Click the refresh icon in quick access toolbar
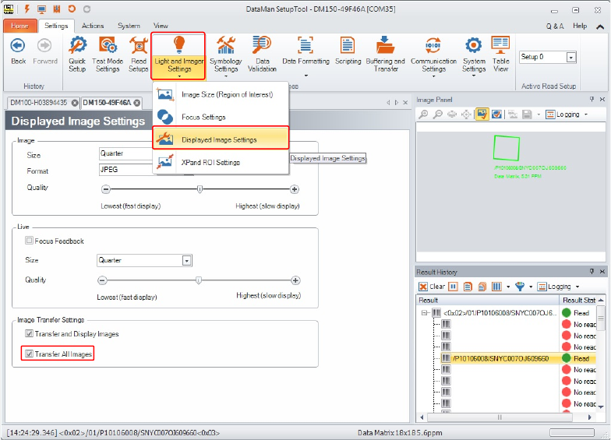The height and width of the screenshot is (440, 611). click(x=72, y=9)
